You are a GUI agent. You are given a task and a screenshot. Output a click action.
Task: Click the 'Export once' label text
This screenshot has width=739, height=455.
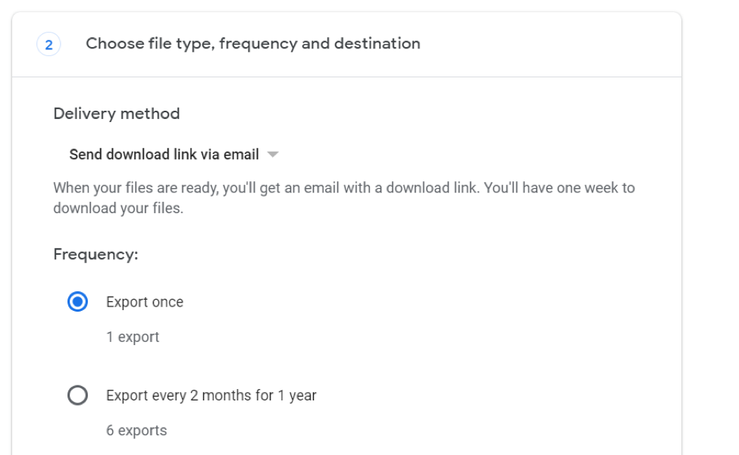coord(145,302)
